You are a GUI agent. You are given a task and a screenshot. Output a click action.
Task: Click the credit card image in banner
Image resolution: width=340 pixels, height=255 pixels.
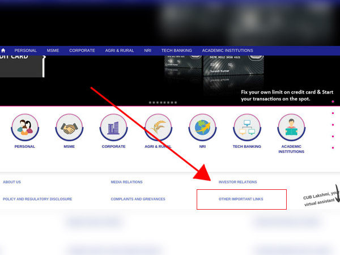coord(233,65)
